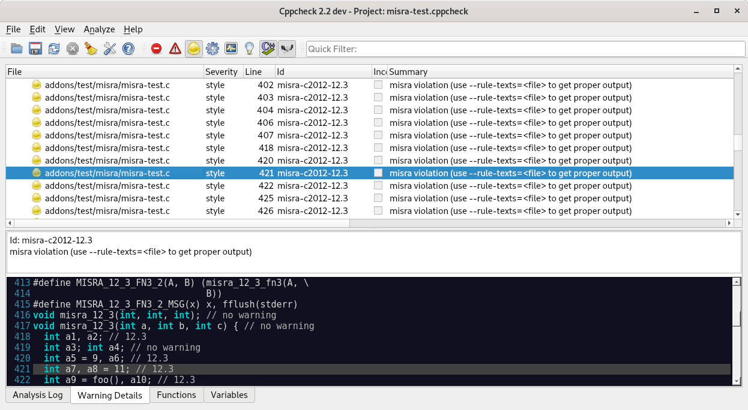Click the helmet icon on line 426 row

point(37,211)
